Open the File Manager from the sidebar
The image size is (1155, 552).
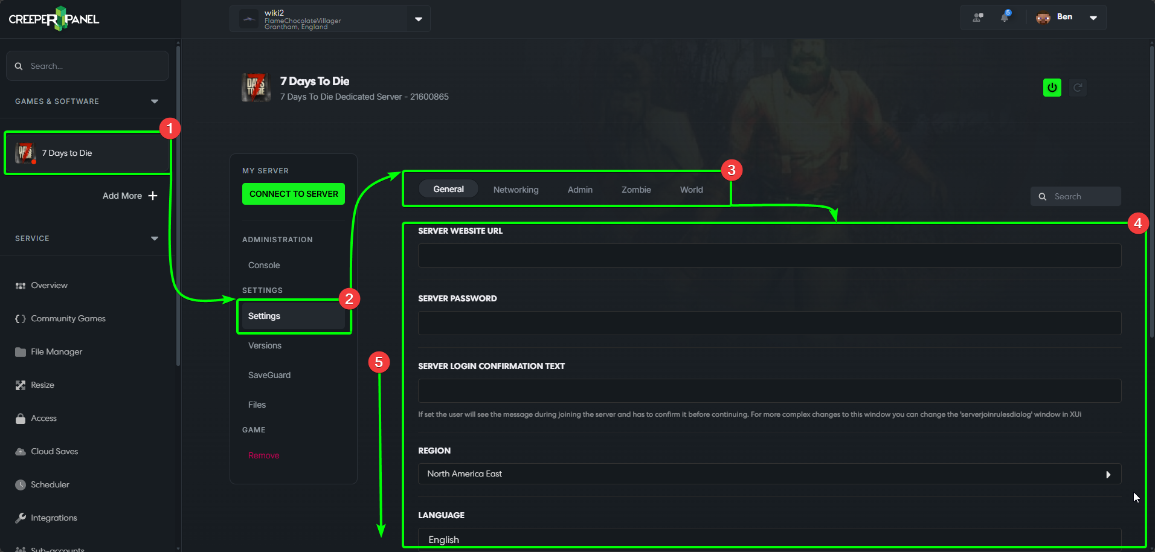56,351
